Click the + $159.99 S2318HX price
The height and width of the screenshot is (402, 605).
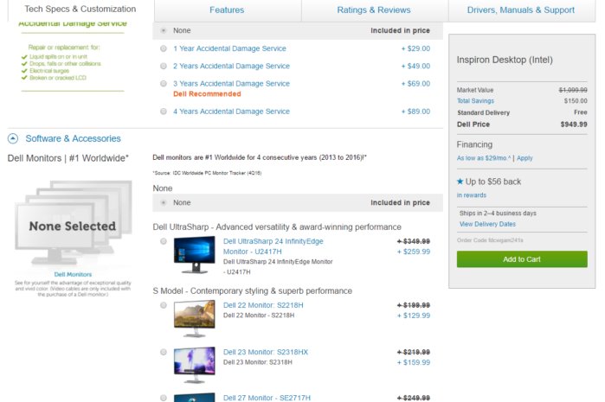(414, 362)
